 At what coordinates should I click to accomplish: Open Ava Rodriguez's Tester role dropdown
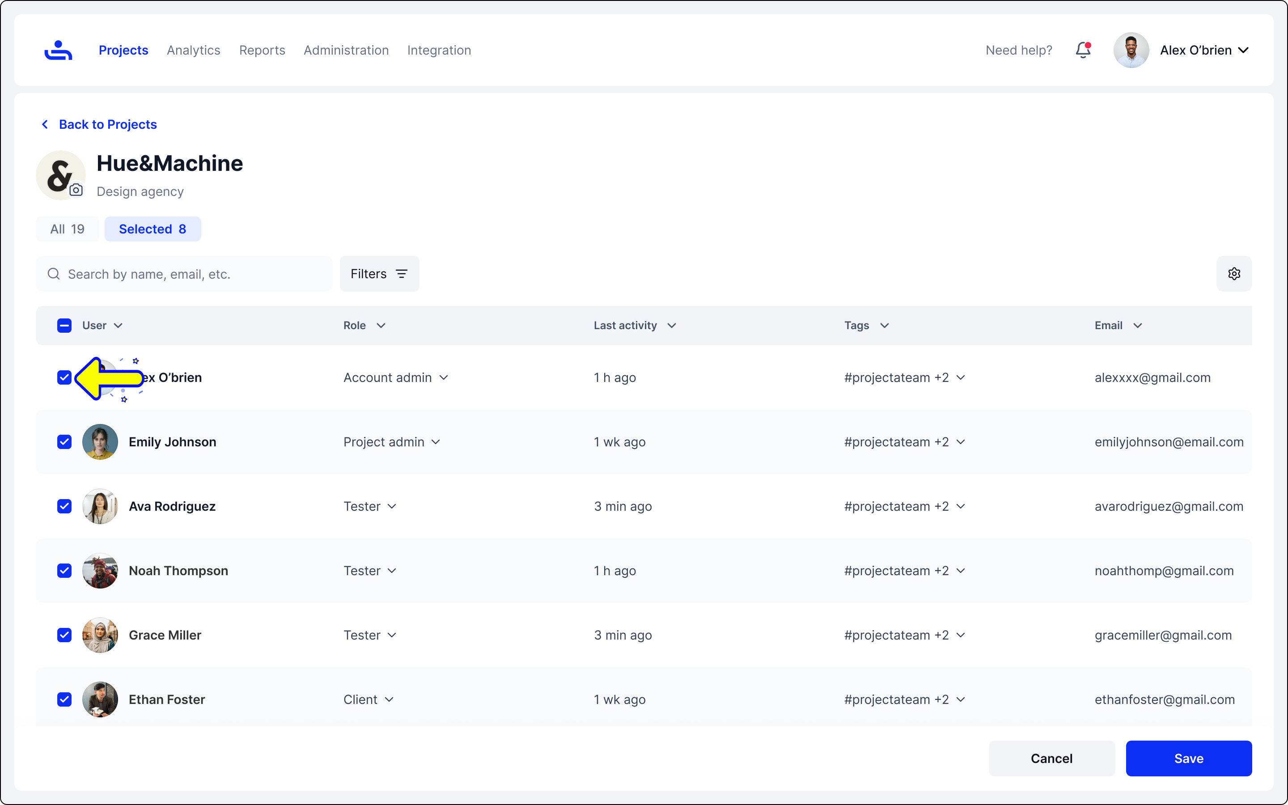pos(370,506)
